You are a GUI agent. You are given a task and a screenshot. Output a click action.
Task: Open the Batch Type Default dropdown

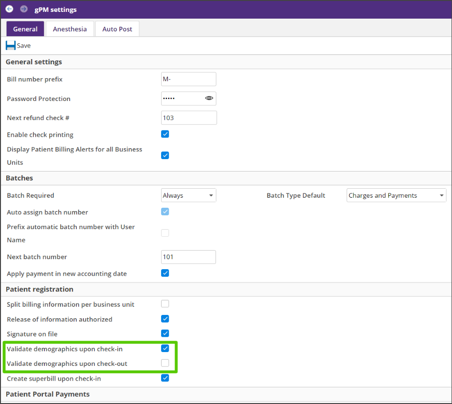click(x=396, y=195)
